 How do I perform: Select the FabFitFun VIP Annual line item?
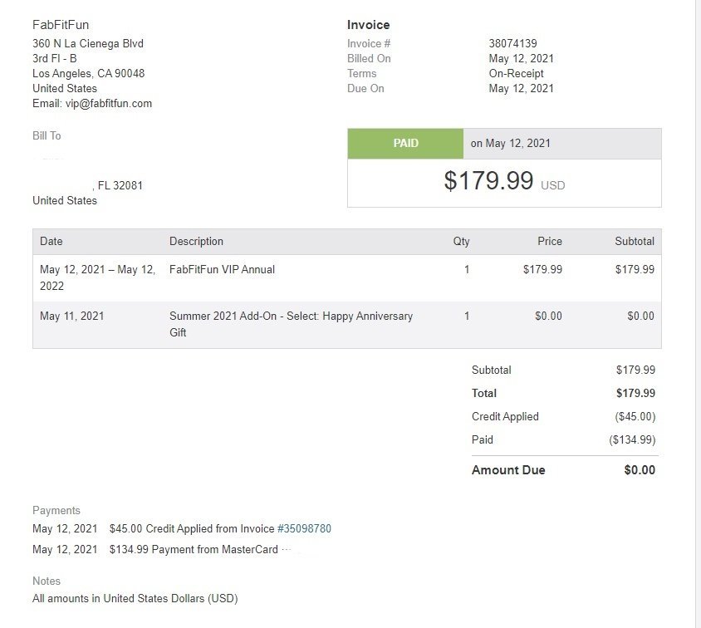pyautogui.click(x=222, y=270)
